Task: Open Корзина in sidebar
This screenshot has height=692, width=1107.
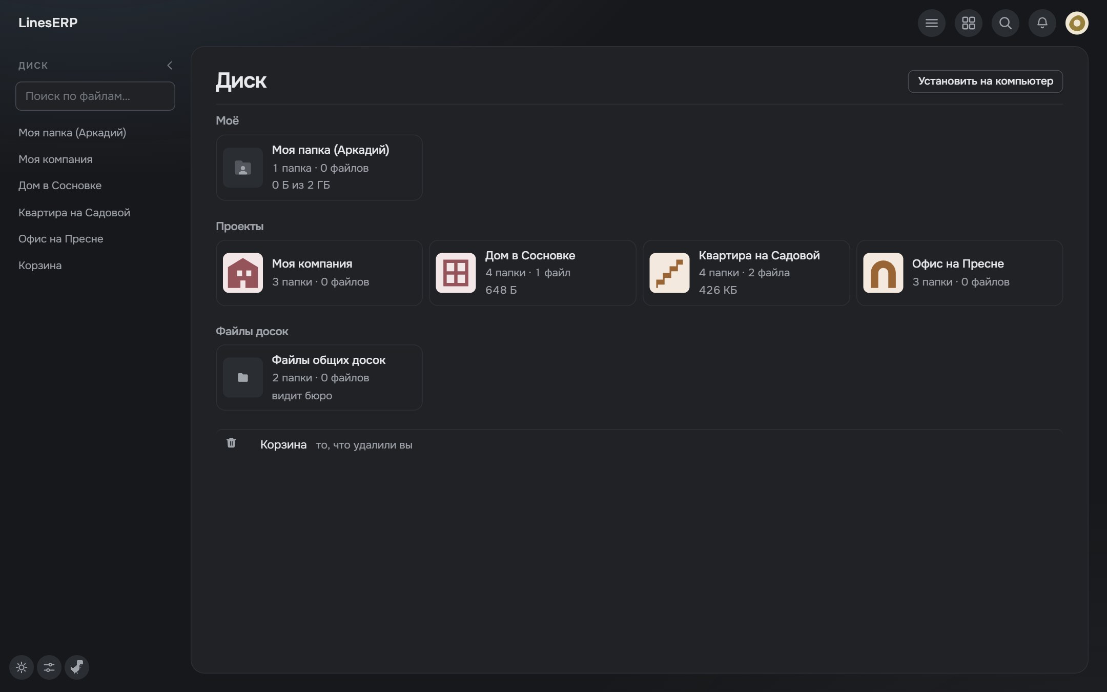Action: pos(40,266)
